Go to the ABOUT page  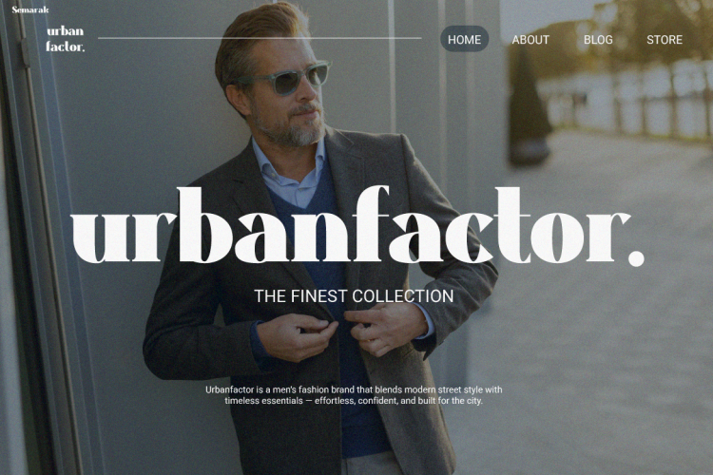(x=530, y=40)
